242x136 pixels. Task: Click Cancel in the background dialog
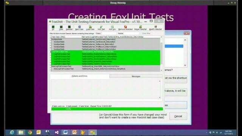[178, 116]
